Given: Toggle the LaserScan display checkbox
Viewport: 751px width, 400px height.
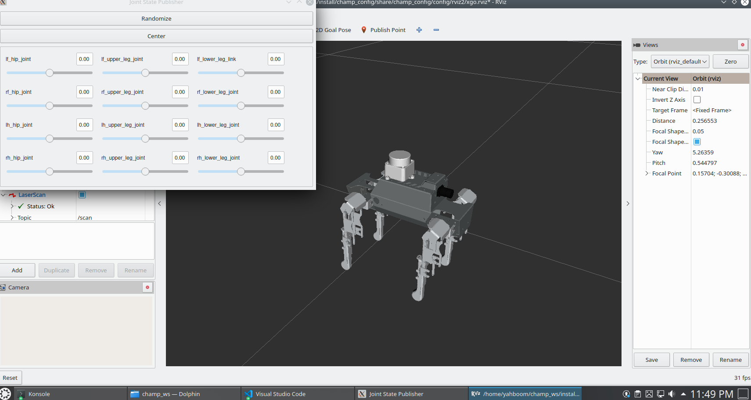Looking at the screenshot, I should [82, 195].
